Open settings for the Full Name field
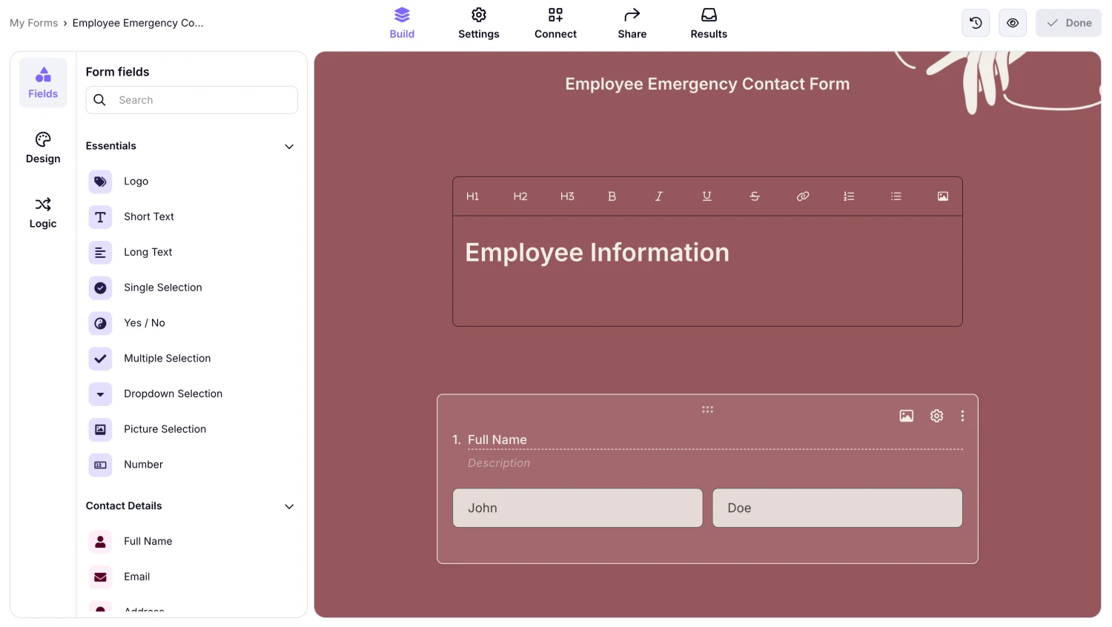1112x627 pixels. [936, 416]
